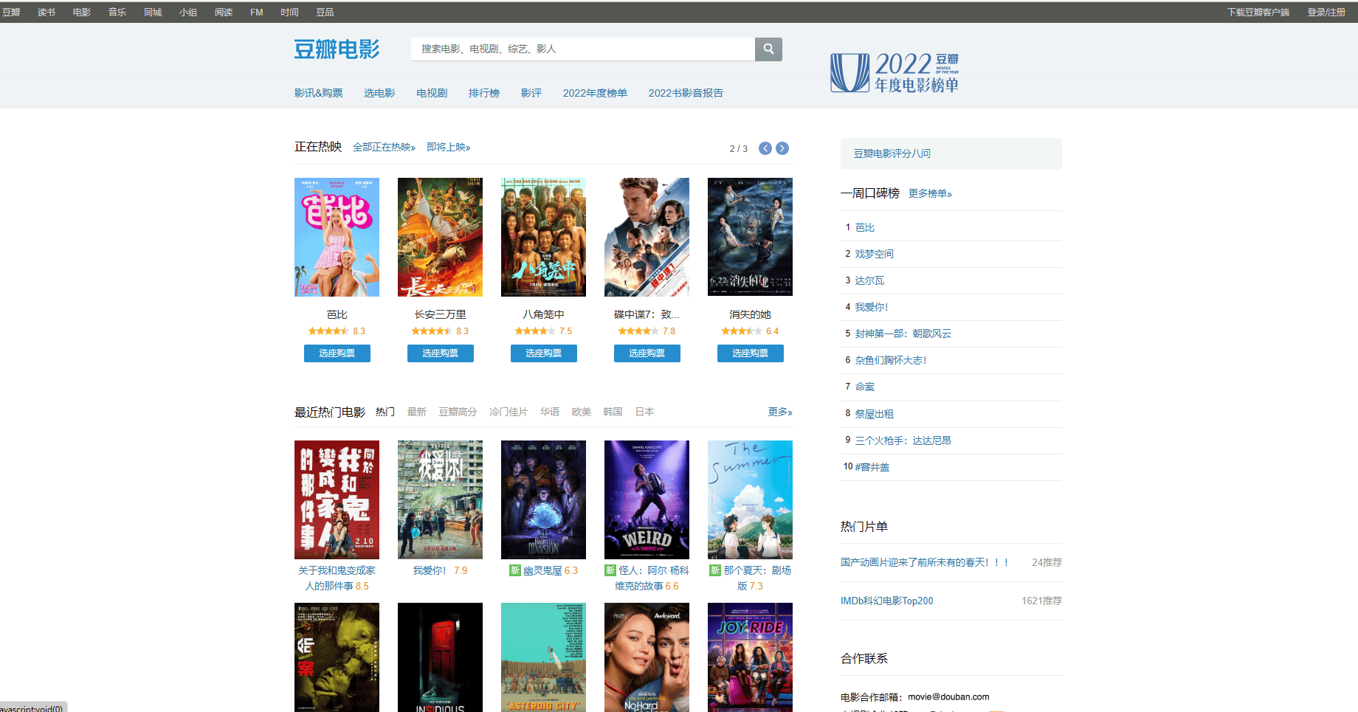Select the 豆瓣高分 filter tab
Image resolution: width=1358 pixels, height=712 pixels.
(x=458, y=412)
